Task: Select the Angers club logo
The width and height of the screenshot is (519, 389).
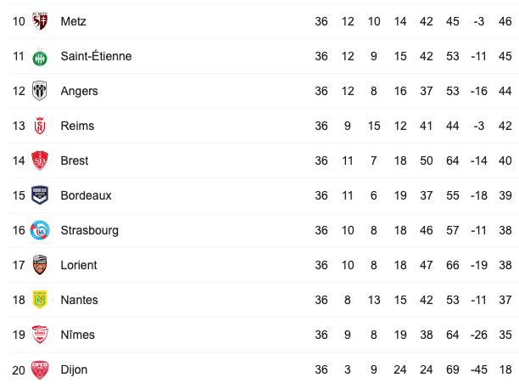Action: (40, 91)
